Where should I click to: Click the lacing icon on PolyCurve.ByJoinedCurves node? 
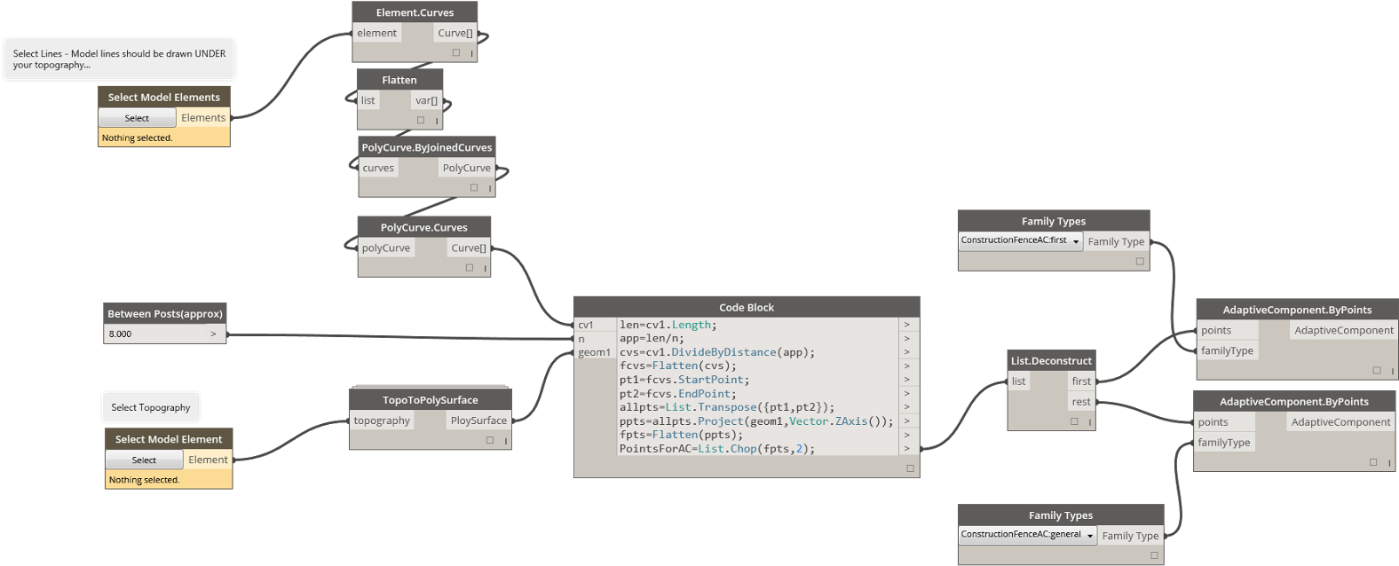point(489,188)
